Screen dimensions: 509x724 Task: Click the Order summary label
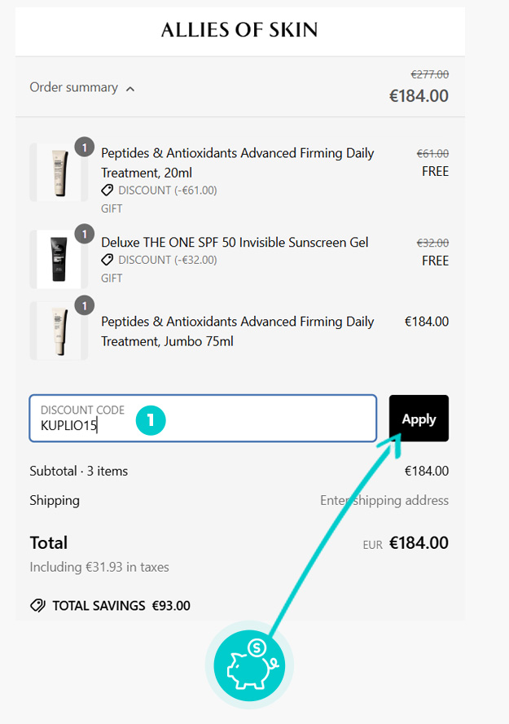coord(74,87)
